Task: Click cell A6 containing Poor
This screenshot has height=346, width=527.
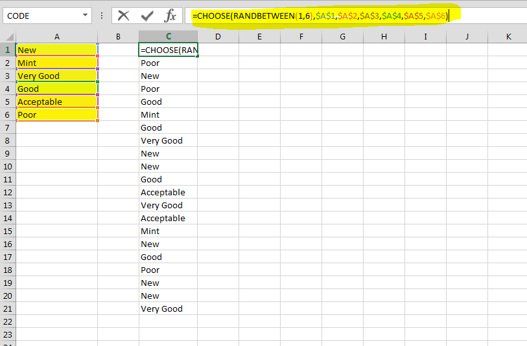Action: 57,114
